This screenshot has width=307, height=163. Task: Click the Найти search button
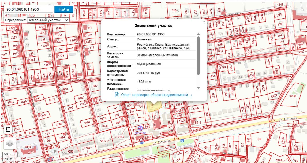point(64,9)
